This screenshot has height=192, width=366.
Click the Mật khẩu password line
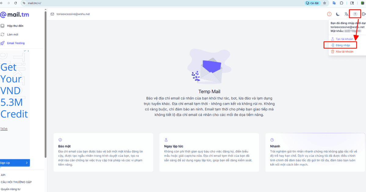click(346, 31)
